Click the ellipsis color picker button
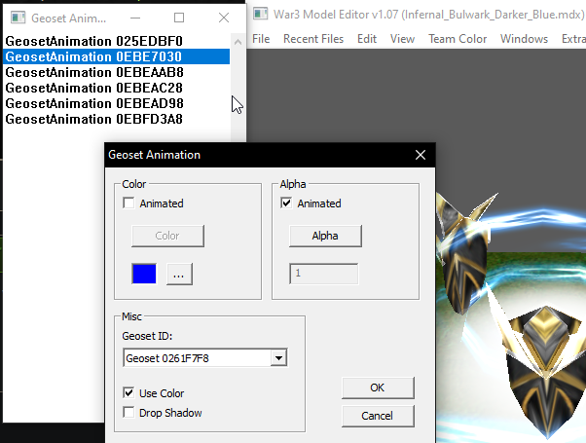The height and width of the screenshot is (443, 586). click(x=179, y=274)
